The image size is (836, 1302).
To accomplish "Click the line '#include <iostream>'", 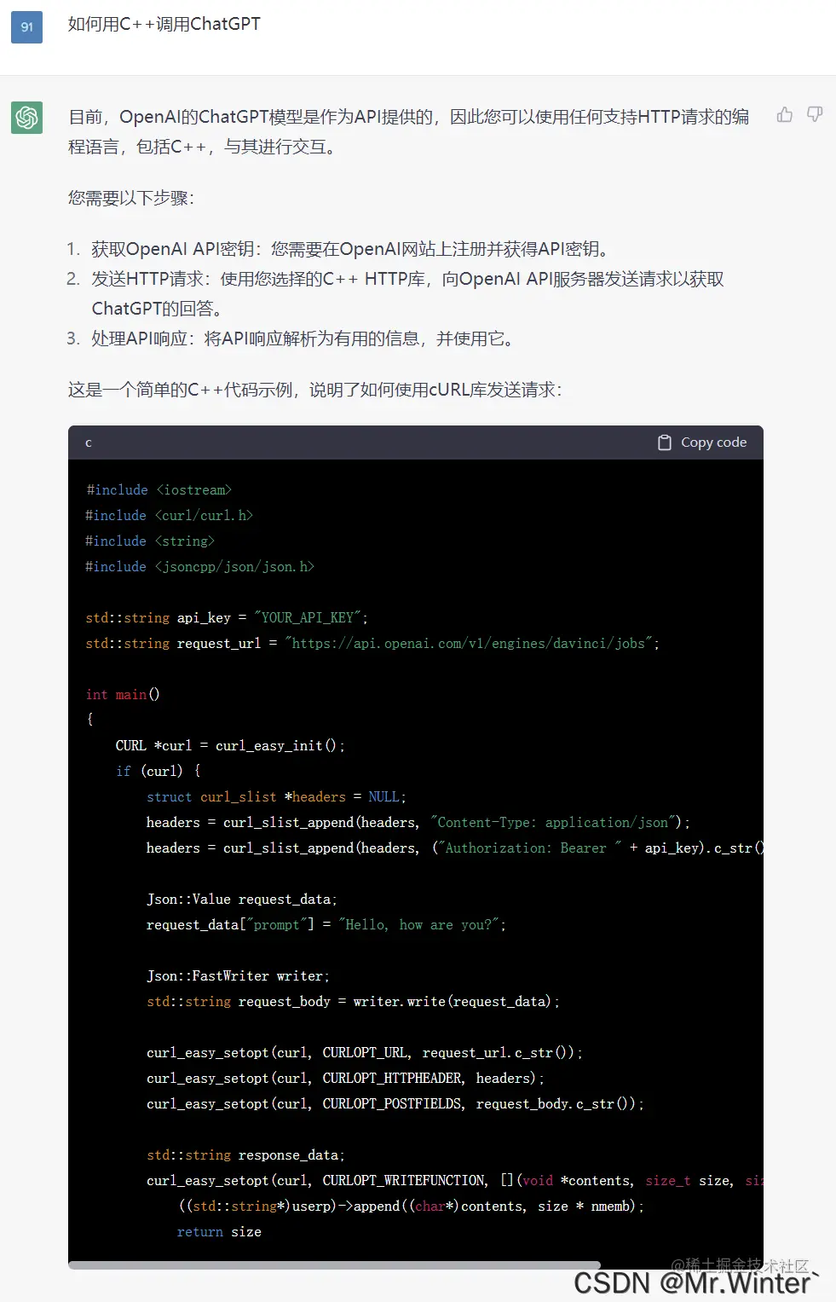I will pyautogui.click(x=159, y=489).
